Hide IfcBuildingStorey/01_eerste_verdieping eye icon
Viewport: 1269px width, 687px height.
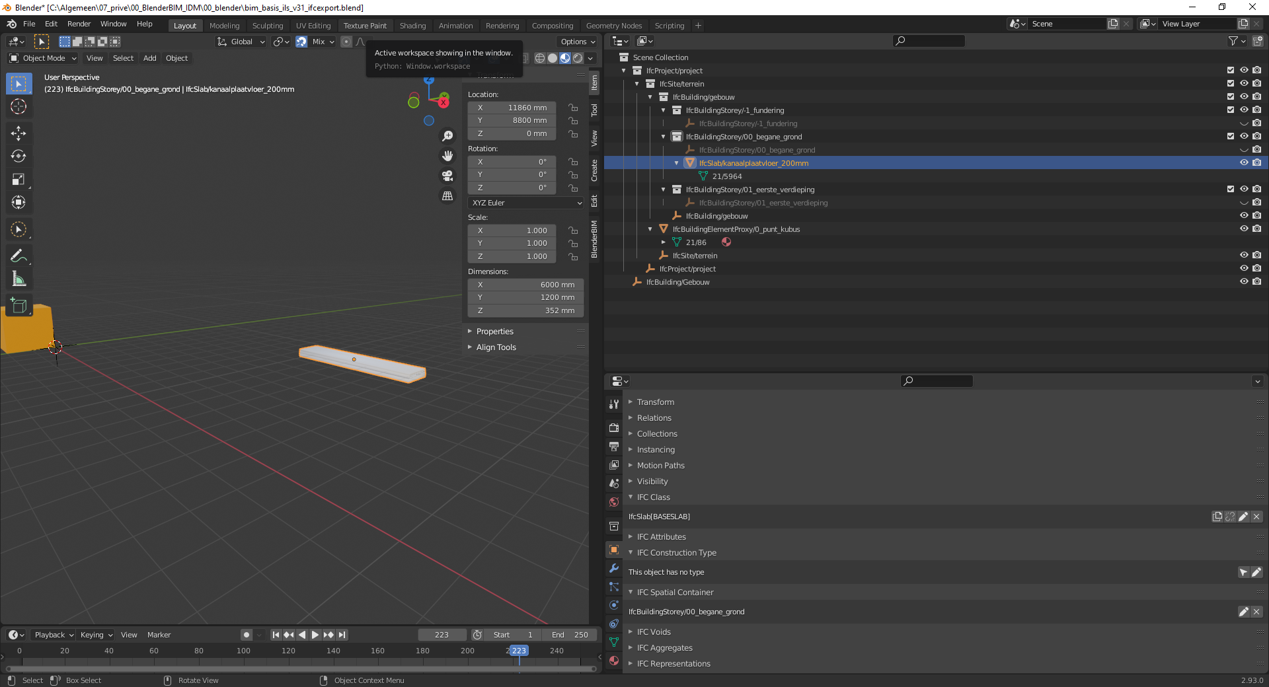pos(1244,189)
